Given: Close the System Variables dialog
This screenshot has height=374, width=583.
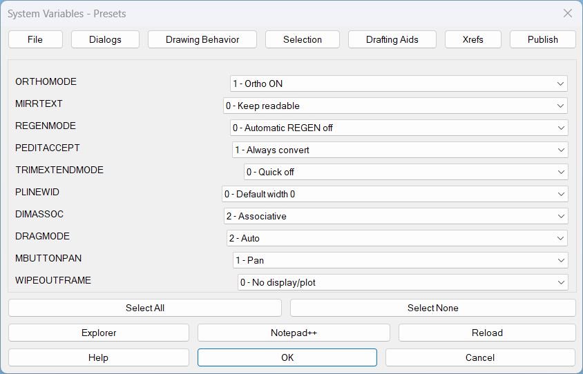Looking at the screenshot, I should click(x=567, y=13).
